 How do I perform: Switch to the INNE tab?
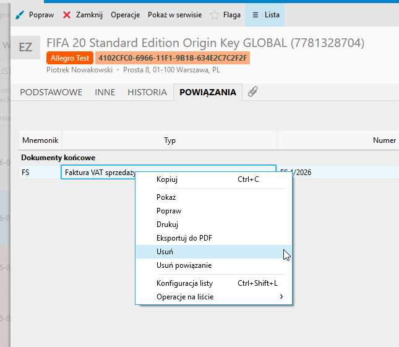point(105,92)
